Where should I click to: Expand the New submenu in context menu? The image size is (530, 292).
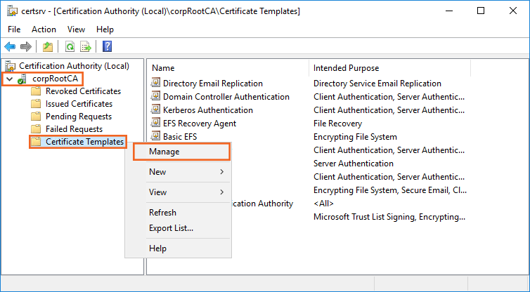[x=178, y=172]
